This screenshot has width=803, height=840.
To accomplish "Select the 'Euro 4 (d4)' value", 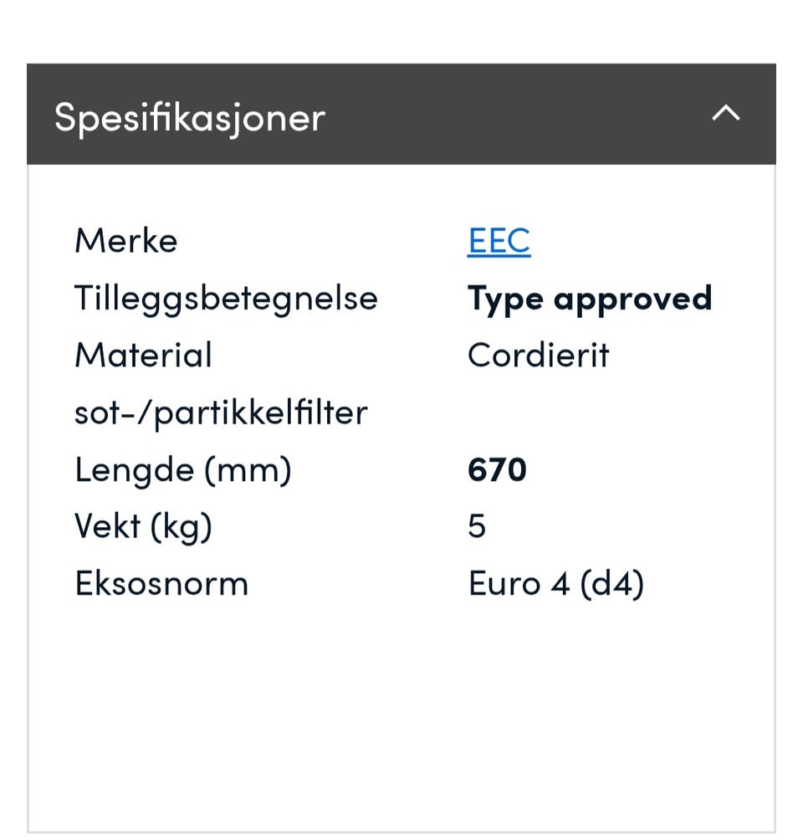I will tap(555, 583).
